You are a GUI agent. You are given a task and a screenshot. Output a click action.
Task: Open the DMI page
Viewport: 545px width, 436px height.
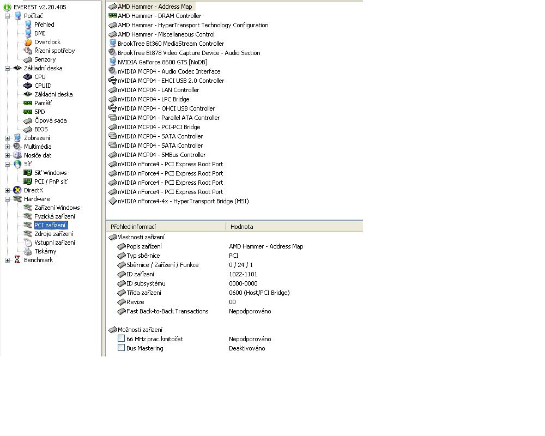pos(40,33)
